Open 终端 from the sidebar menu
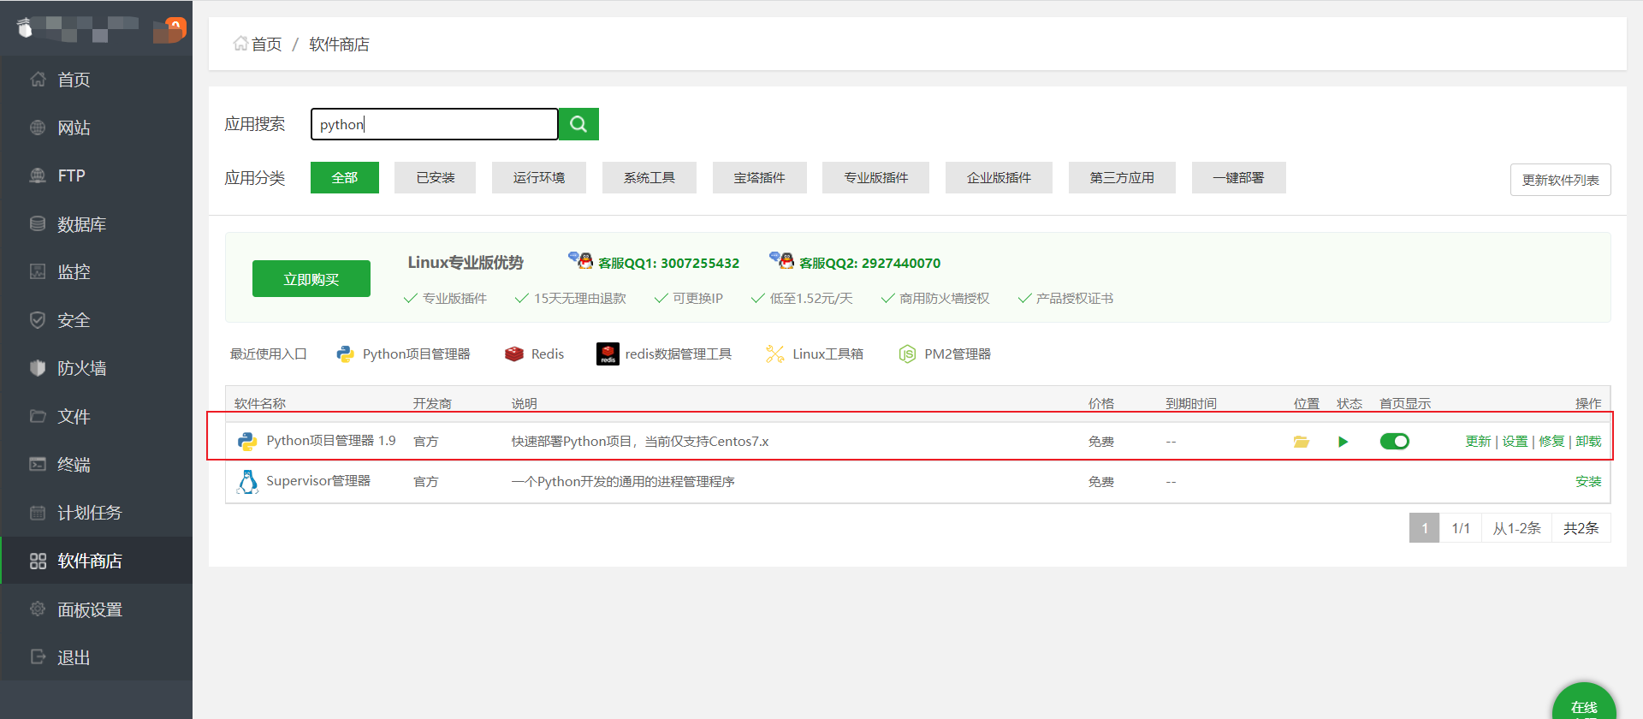This screenshot has height=719, width=1643. 74,465
